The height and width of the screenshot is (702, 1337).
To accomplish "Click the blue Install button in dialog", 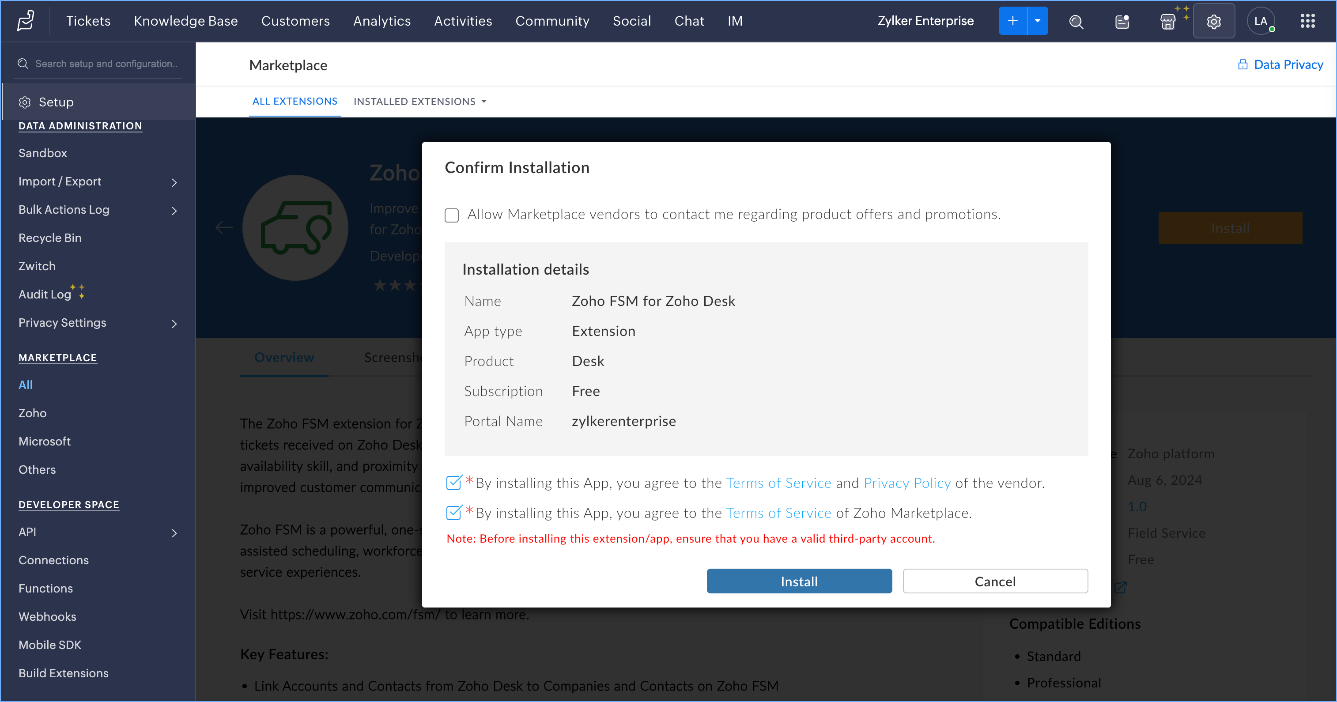I will 799,581.
